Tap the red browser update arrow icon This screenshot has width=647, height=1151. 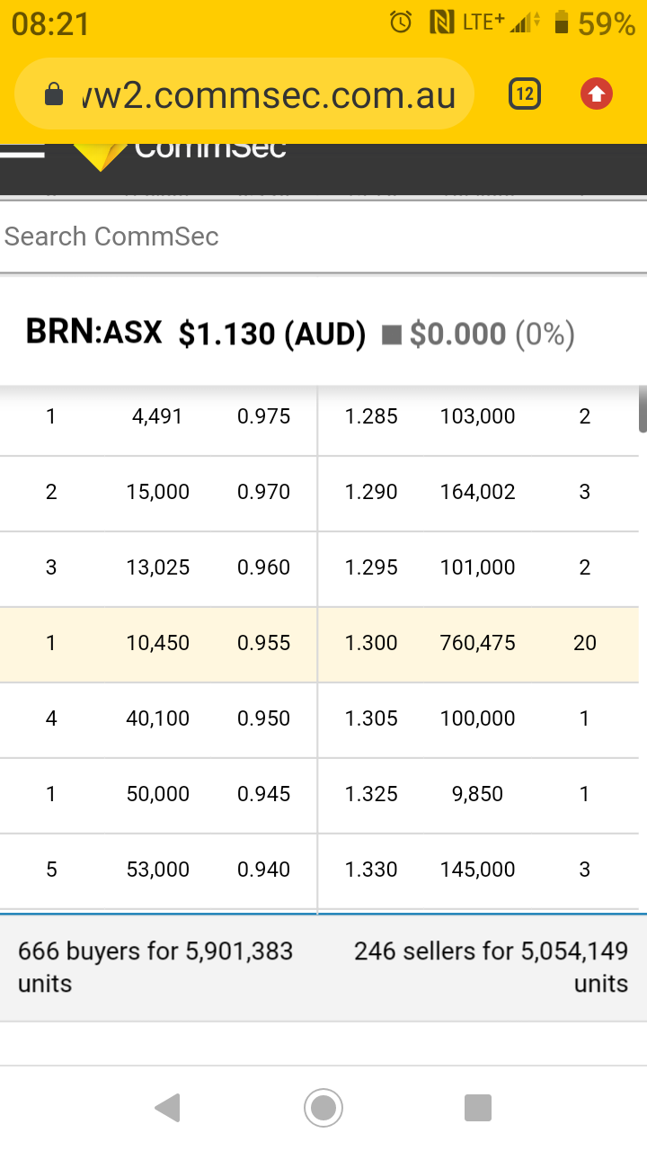click(x=597, y=94)
